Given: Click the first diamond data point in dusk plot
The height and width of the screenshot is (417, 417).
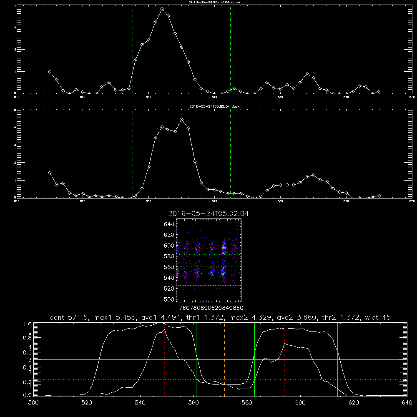Looking at the screenshot, I should pos(50,173).
